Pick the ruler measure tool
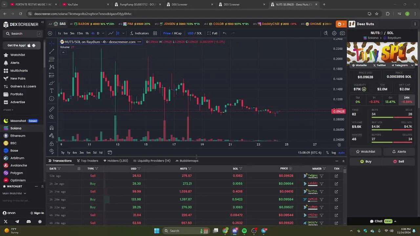 (52, 109)
